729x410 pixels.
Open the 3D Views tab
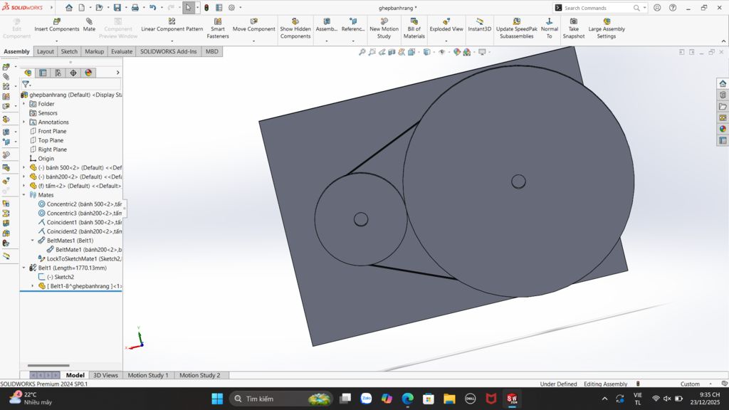(105, 375)
